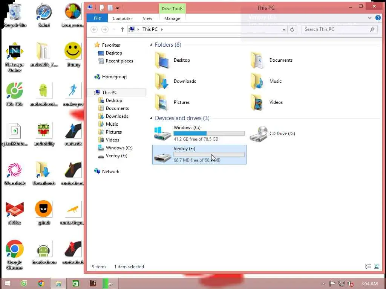Select the grindr desktop icon
The width and height of the screenshot is (386, 289).
click(44, 212)
